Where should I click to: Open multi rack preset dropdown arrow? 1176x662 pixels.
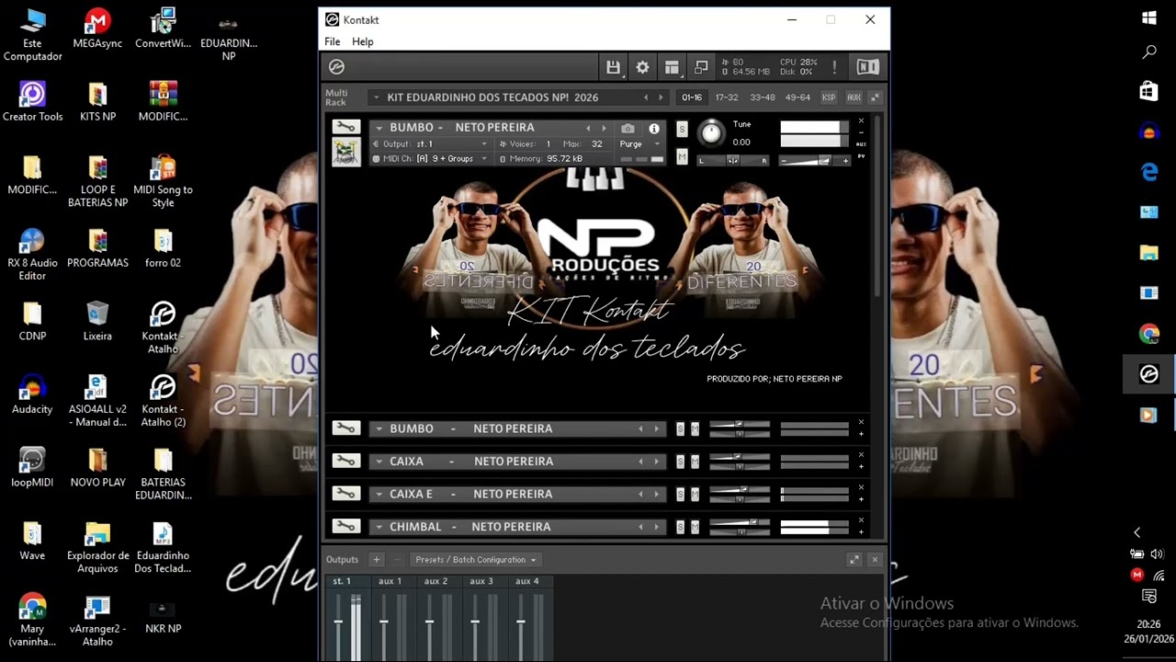pyautogui.click(x=376, y=97)
